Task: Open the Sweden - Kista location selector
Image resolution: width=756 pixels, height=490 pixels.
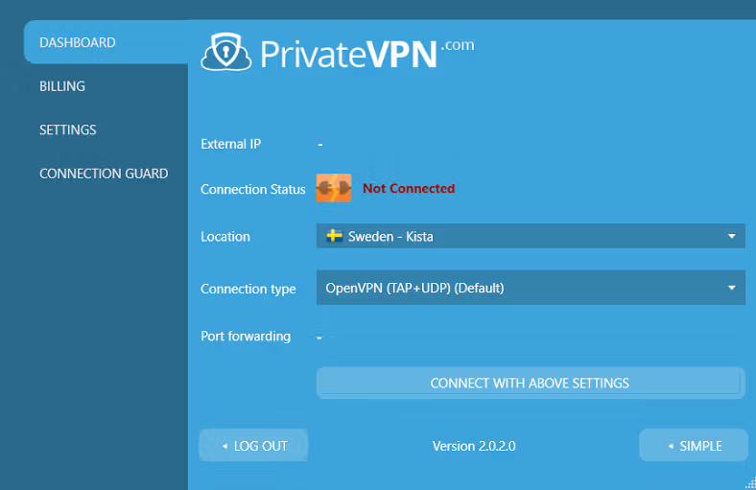Action: [x=530, y=236]
